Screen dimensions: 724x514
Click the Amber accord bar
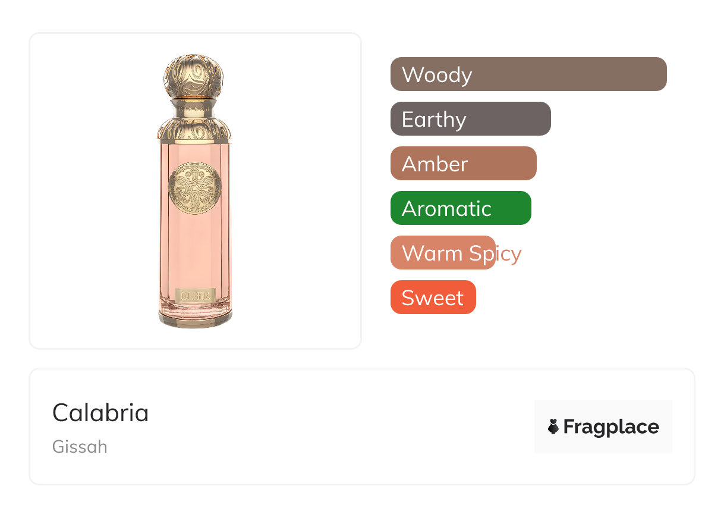point(463,164)
